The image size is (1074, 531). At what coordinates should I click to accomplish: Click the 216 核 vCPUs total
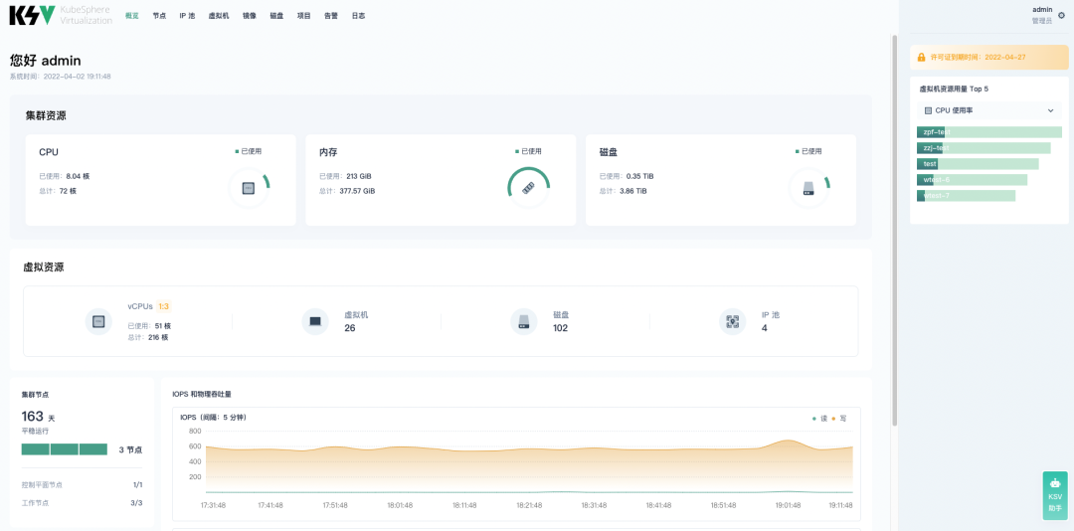[x=158, y=337]
